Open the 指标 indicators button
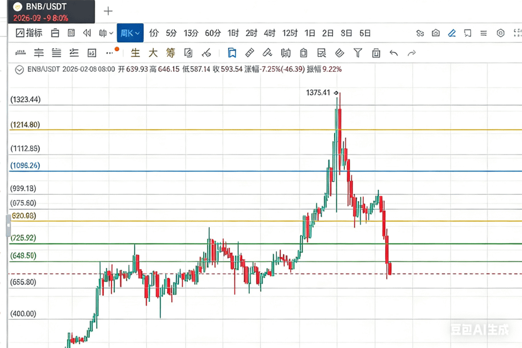This screenshot has width=522, height=348. pos(29,33)
